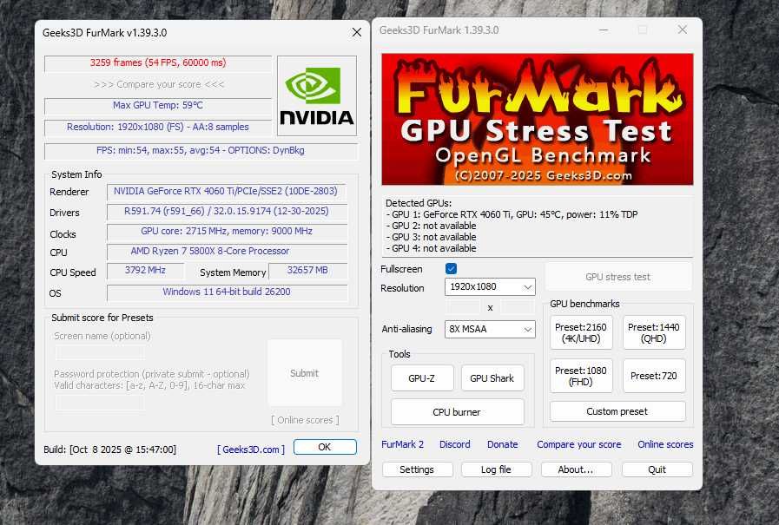This screenshot has width=779, height=525.
Task: Open the FurMark 2 link
Action: 402,444
